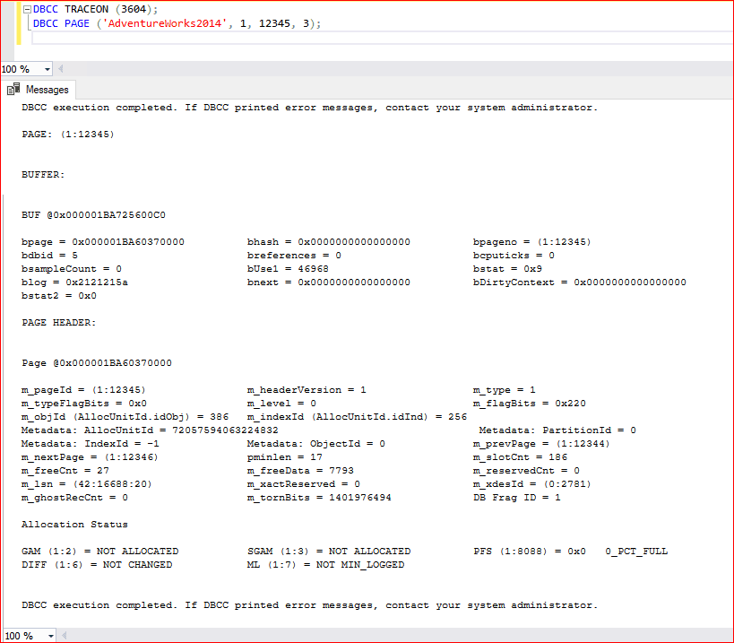Image resolution: width=734 pixels, height=643 pixels.
Task: Open the query editor zoom dropdown
Action: coord(47,69)
